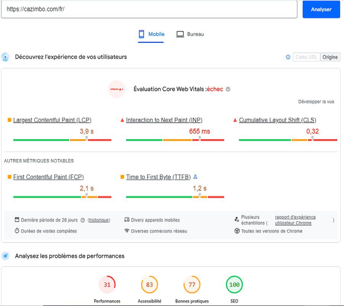Click the laptop icon in Bureau tab
The height and width of the screenshot is (306, 344).
coord(180,34)
